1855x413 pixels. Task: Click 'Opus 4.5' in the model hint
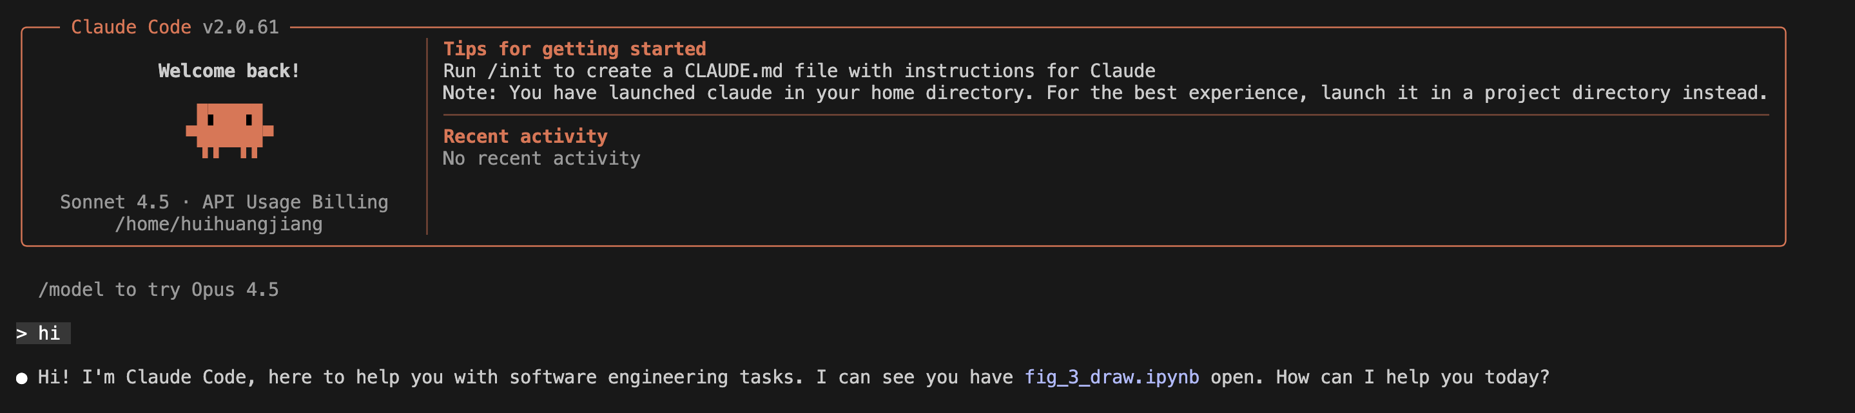coord(235,289)
